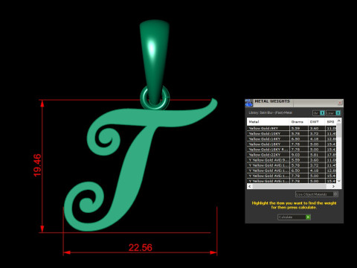Click the horizontal scrollbar thumb in metal list
357x268 pixels.
point(289,186)
